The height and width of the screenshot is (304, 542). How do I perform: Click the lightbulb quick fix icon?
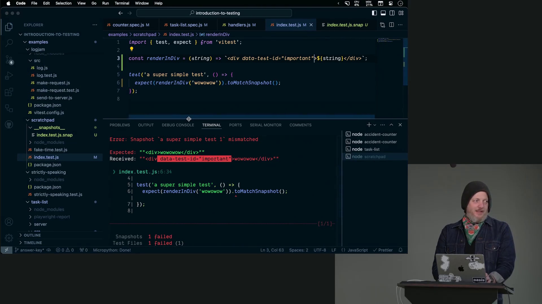coord(132,49)
